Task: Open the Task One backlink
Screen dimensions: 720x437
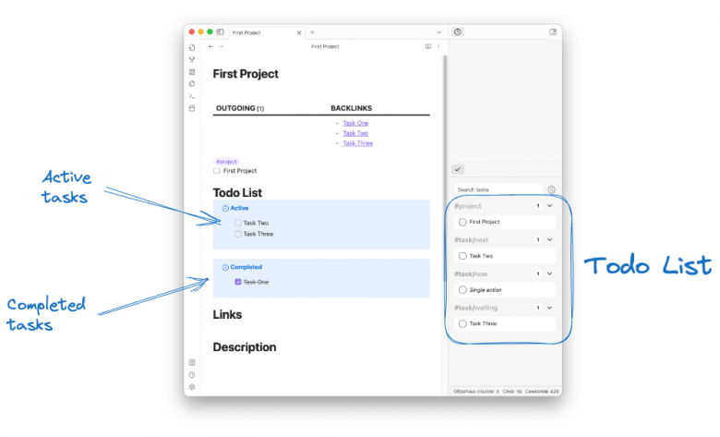Action: click(355, 123)
